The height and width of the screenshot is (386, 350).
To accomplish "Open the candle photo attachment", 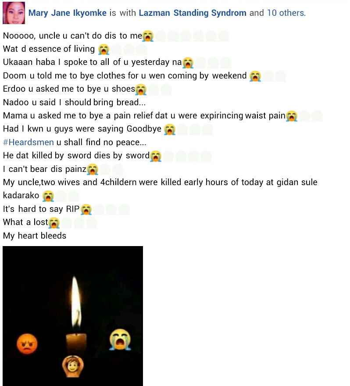I will [x=73, y=316].
